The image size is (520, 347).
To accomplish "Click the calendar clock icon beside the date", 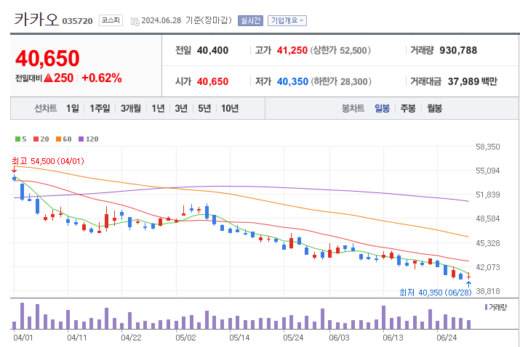I will [x=135, y=22].
